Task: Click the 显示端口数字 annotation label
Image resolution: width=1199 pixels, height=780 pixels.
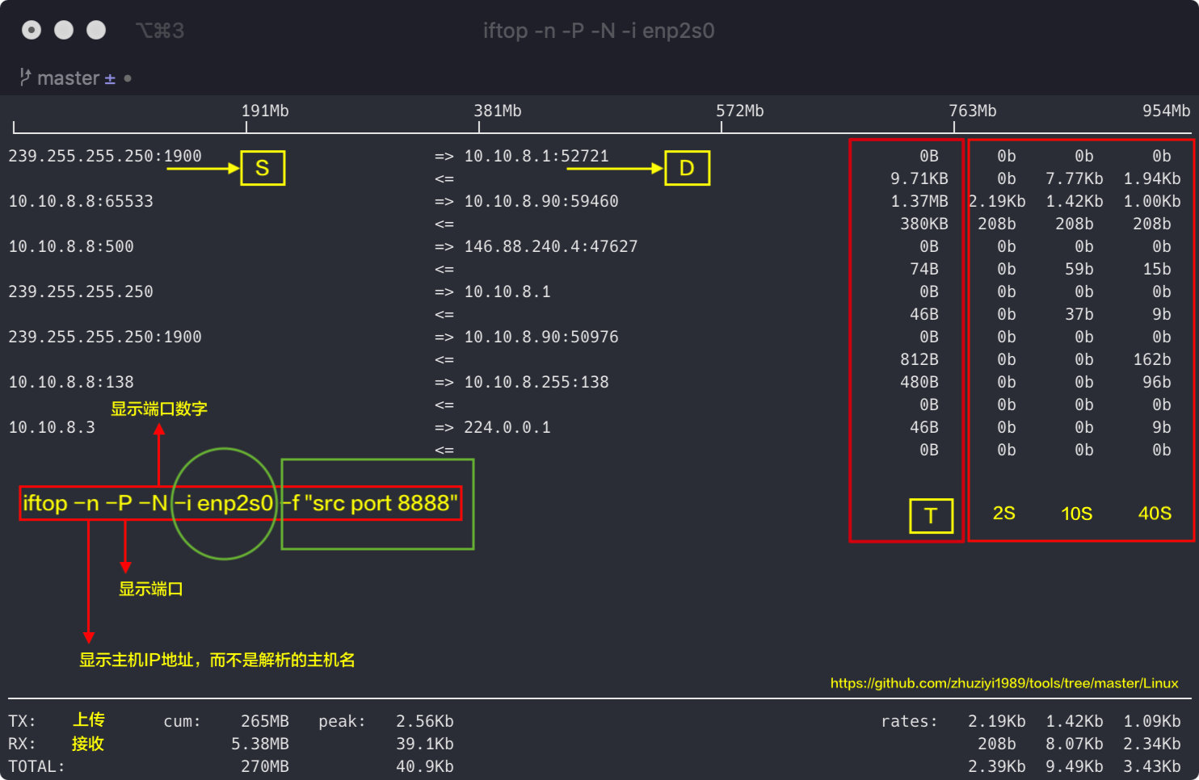Action: pos(159,409)
